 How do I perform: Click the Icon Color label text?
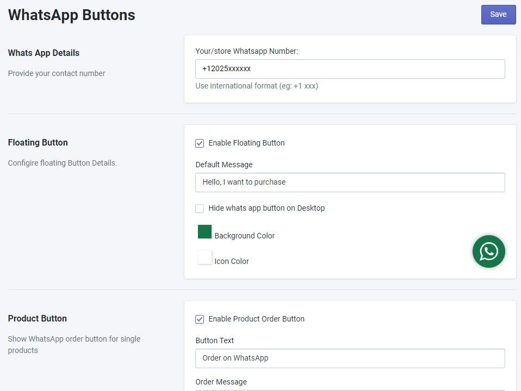coord(231,261)
